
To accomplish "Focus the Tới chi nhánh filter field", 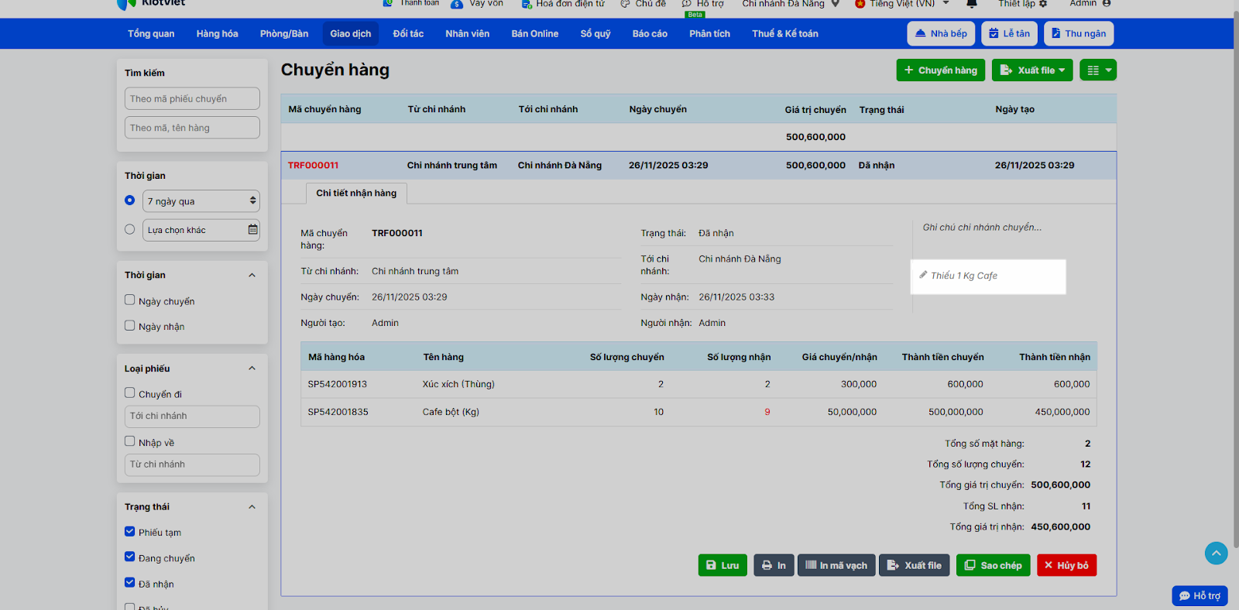I will pos(192,416).
